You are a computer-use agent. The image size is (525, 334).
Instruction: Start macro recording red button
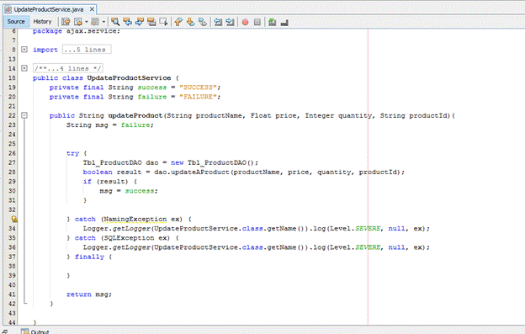click(245, 22)
